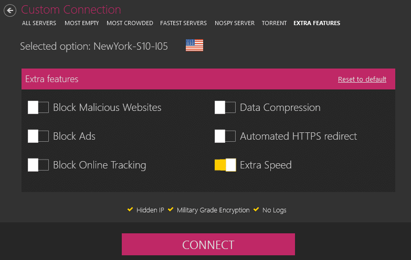Enable Block Malicious Websites toggle

pos(38,107)
